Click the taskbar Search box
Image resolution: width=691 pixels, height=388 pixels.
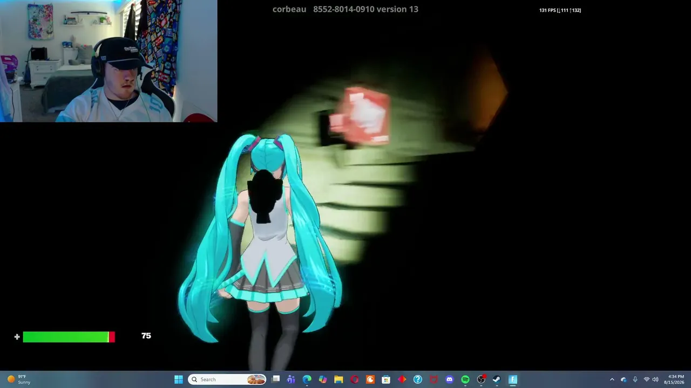tap(227, 379)
